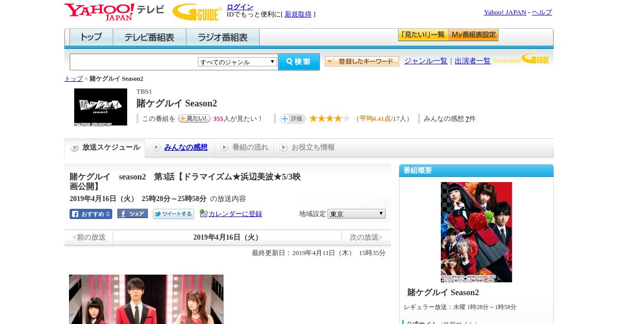Click the Facebook おすすめ button
This screenshot has width=618, height=324.
click(91, 214)
